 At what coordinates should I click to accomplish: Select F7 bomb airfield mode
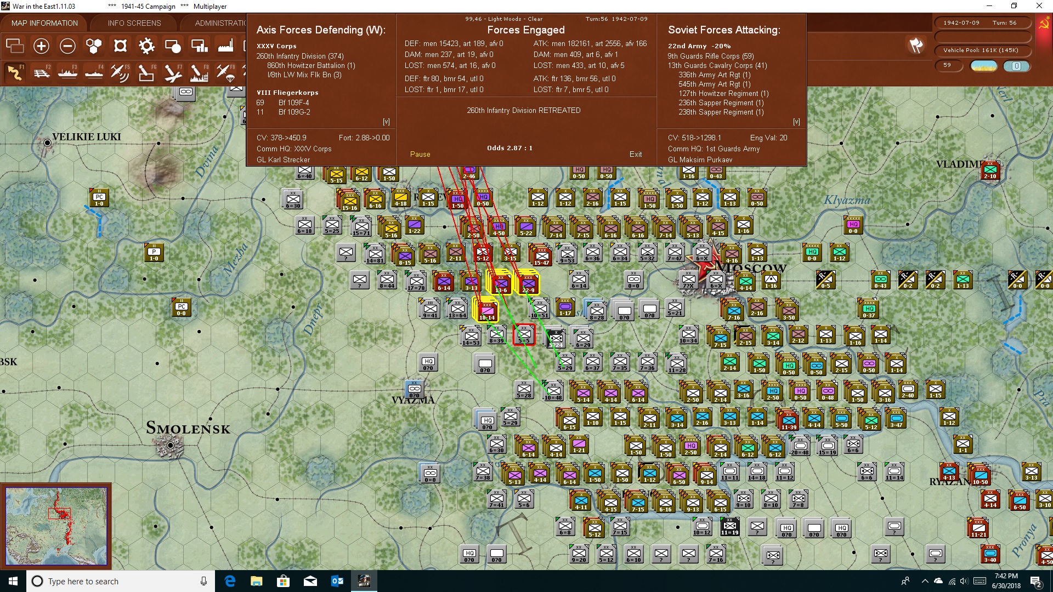(173, 72)
